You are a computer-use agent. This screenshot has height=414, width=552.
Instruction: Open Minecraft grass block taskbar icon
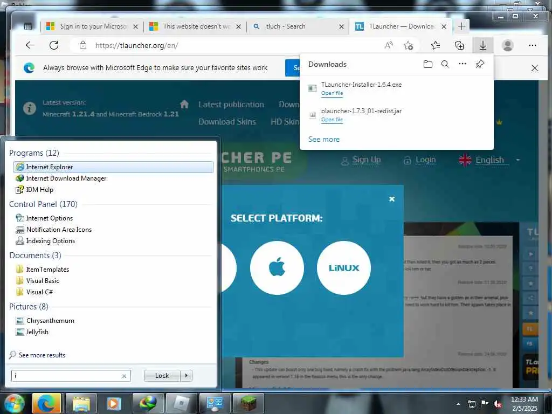click(248, 403)
